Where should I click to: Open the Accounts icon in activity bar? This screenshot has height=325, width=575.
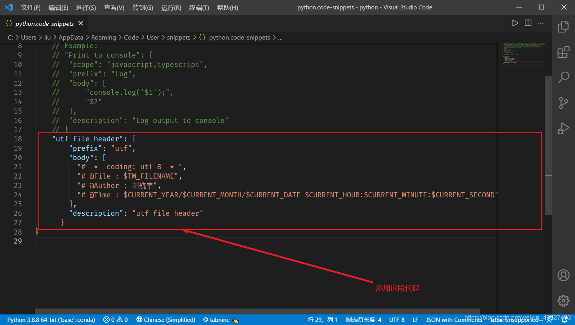coord(563,275)
